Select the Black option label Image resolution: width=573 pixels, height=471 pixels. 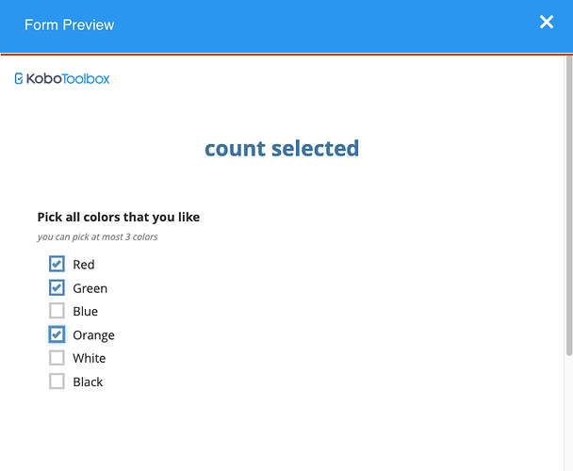point(88,382)
